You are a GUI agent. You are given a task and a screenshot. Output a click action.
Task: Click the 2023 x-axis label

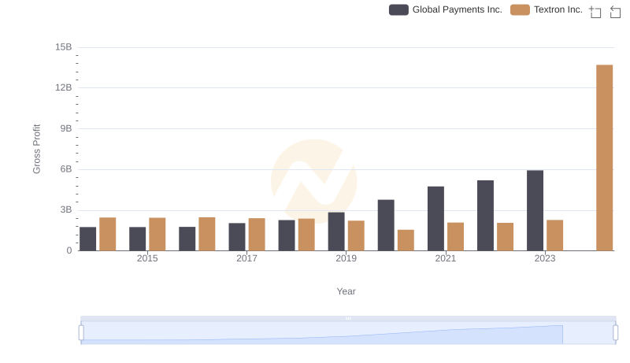point(545,258)
